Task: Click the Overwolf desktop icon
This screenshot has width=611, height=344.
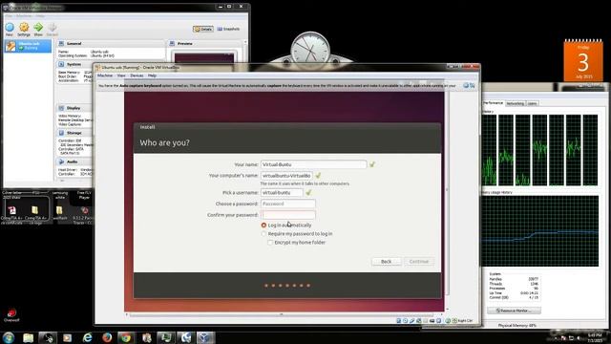Action: click(11, 314)
